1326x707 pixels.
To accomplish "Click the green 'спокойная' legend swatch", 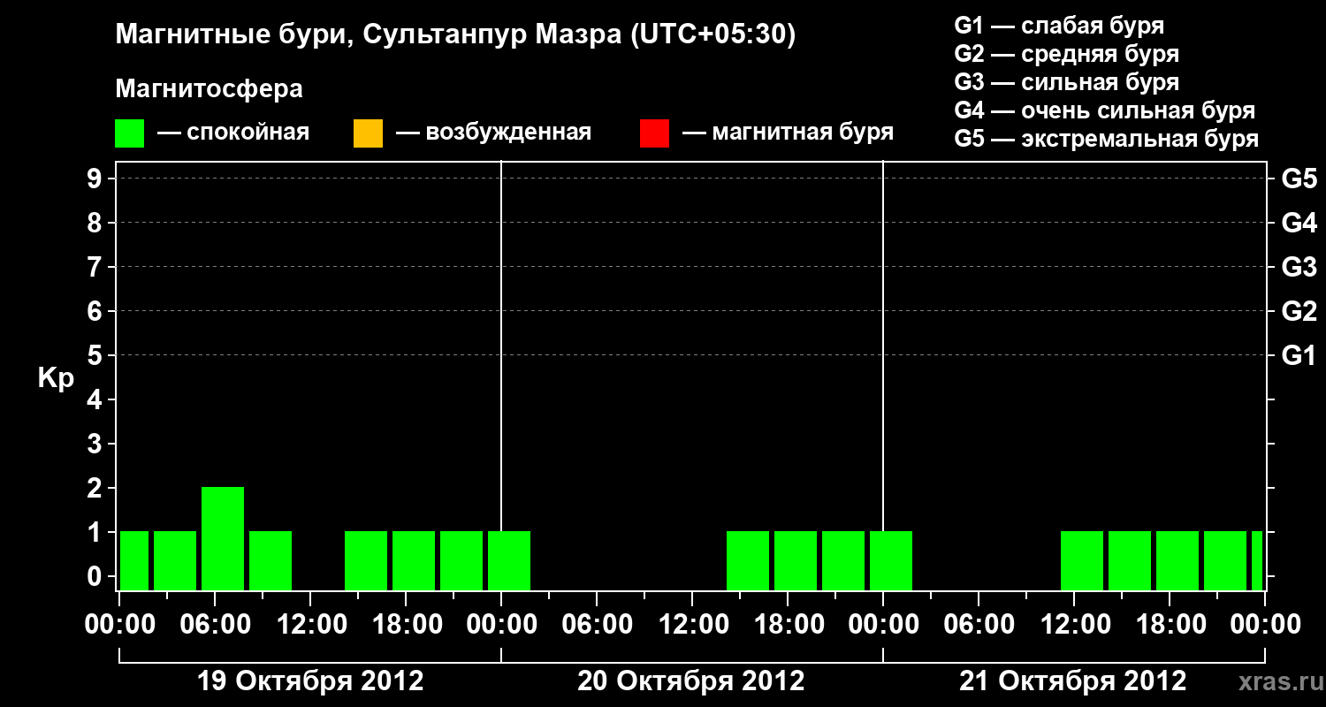I will coord(130,133).
